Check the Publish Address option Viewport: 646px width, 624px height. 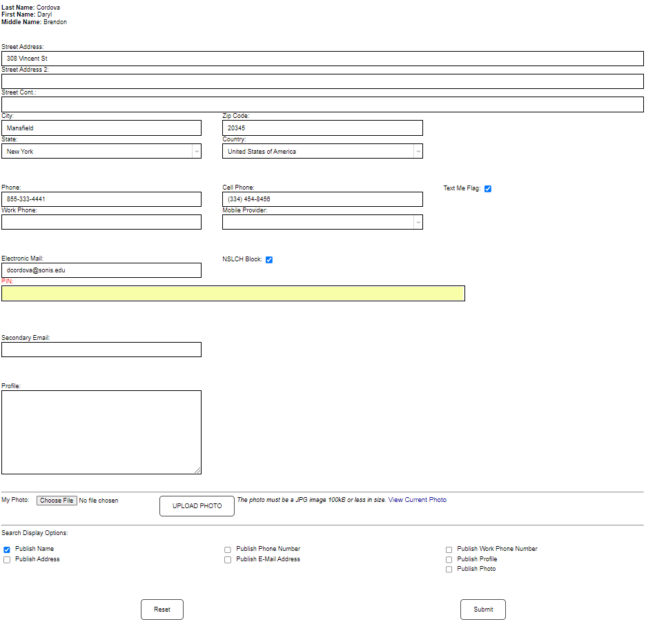[6, 560]
